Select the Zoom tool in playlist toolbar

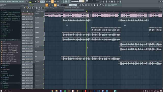40,8
